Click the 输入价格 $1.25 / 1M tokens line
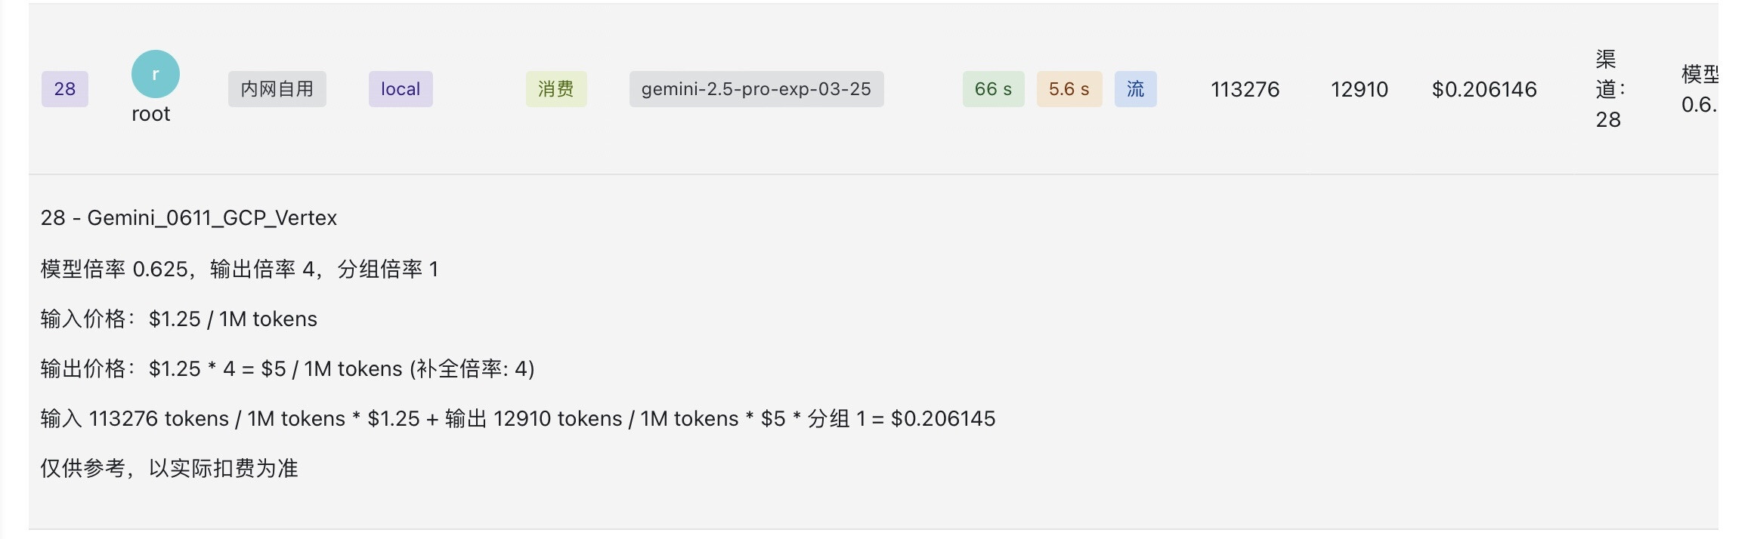Image resolution: width=1754 pixels, height=539 pixels. (179, 319)
